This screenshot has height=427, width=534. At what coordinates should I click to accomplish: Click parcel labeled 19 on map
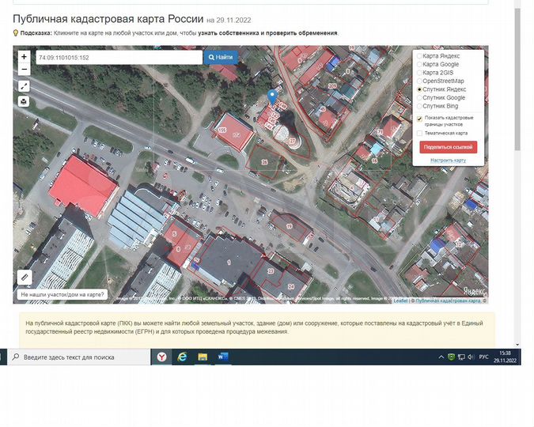290,226
